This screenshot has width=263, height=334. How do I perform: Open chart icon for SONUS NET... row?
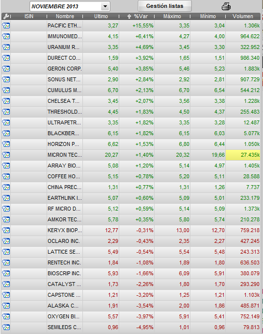(6, 79)
